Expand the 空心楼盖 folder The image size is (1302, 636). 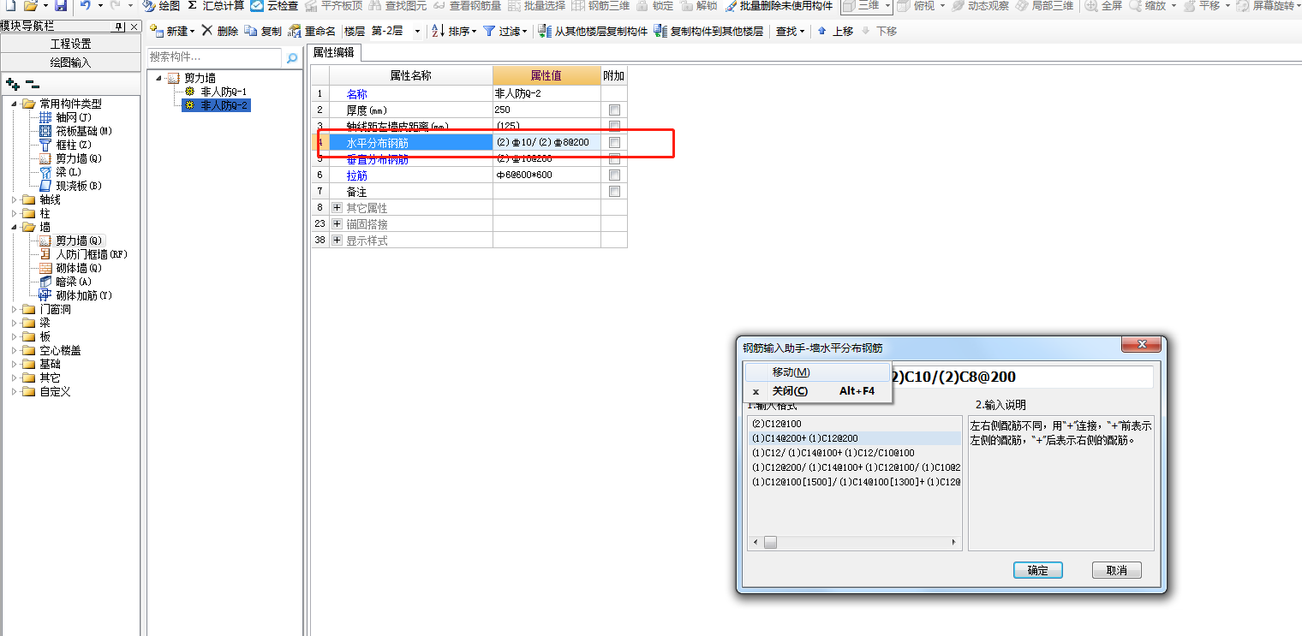[x=15, y=350]
